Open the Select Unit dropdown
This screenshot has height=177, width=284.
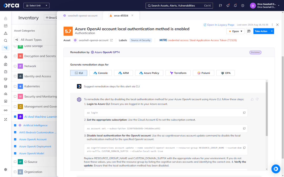pyautogui.click(x=36, y=6)
